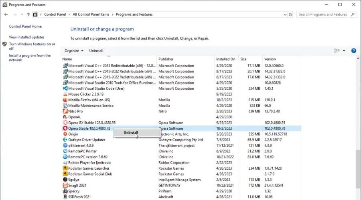Click the Intelligent Manage System publisher cell

[x=179, y=180]
